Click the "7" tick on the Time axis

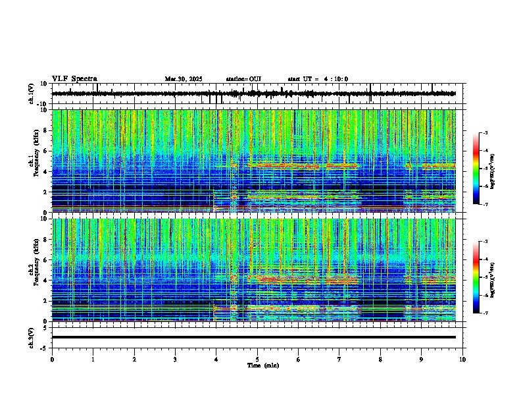click(339, 360)
